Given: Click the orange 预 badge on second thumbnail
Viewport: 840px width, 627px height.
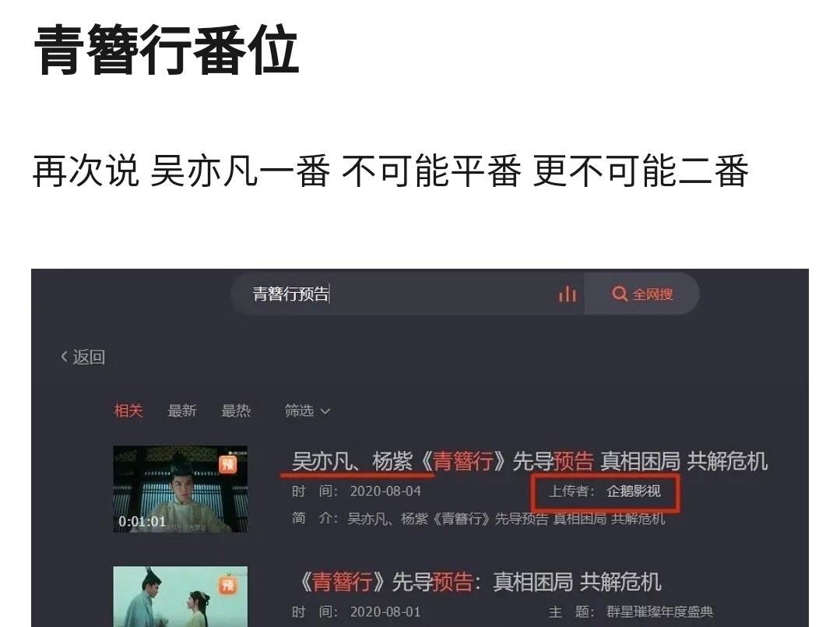Looking at the screenshot, I should [x=228, y=584].
